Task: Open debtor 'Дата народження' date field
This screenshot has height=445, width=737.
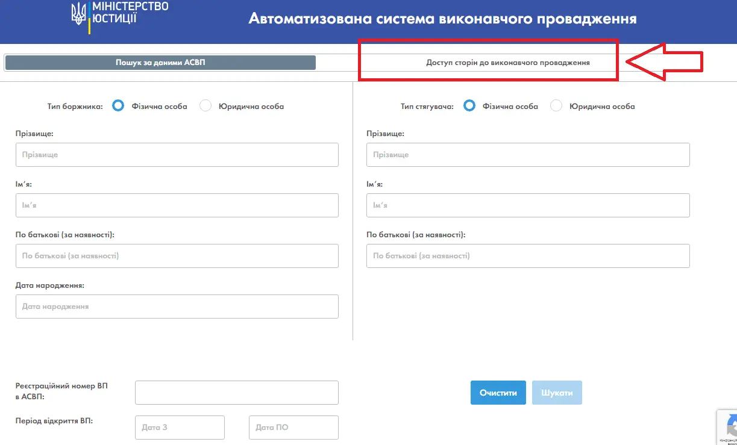Action: (177, 307)
